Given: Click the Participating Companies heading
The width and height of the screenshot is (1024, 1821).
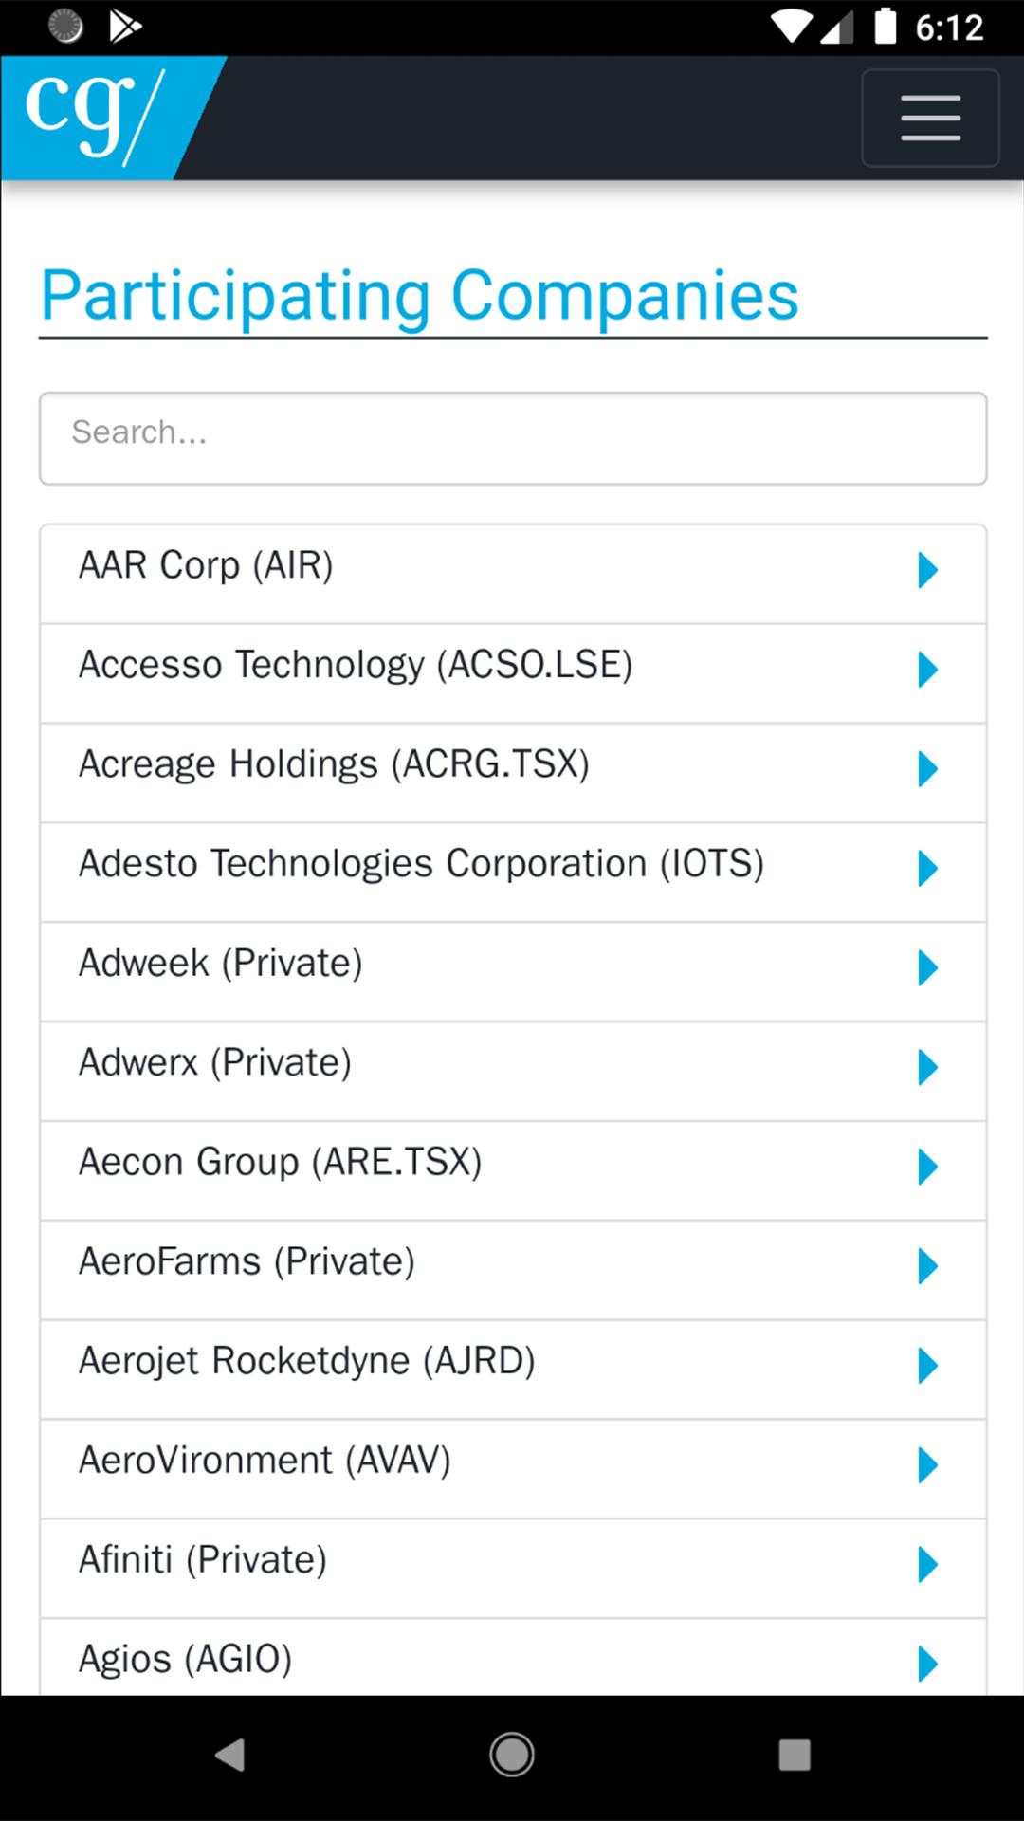Looking at the screenshot, I should (x=420, y=297).
